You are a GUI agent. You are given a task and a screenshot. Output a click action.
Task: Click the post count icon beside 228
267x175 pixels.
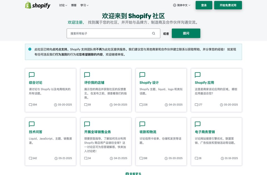click(141, 105)
